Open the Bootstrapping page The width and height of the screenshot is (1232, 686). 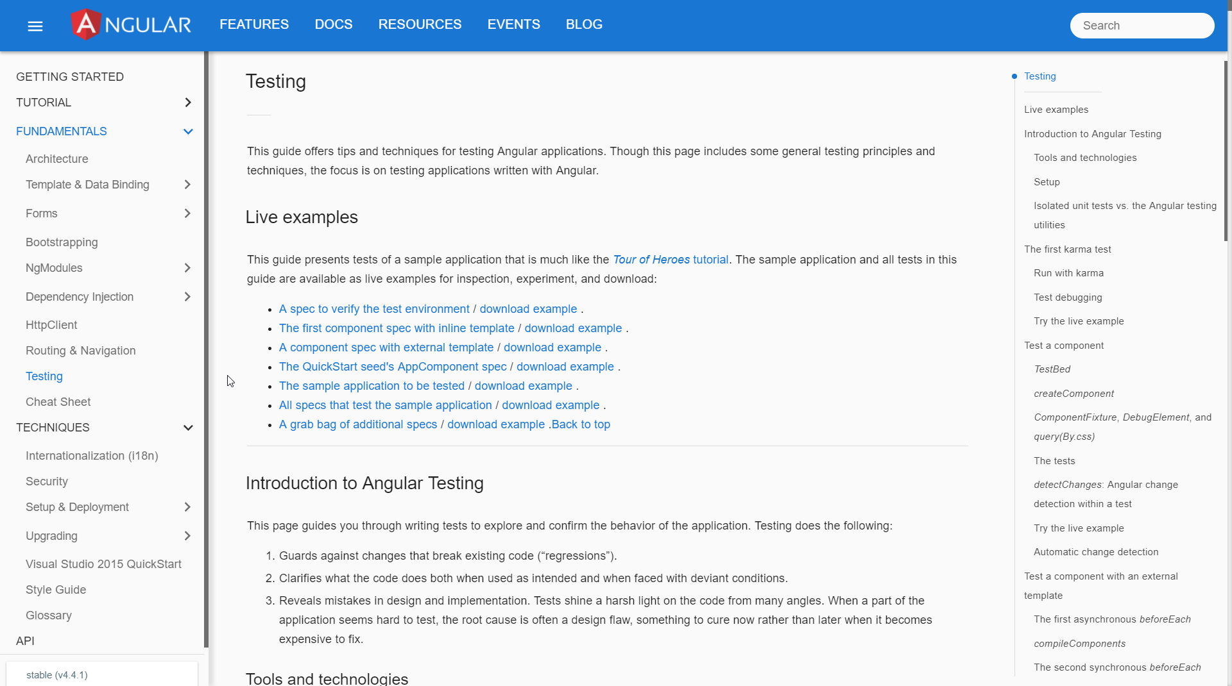(x=62, y=242)
